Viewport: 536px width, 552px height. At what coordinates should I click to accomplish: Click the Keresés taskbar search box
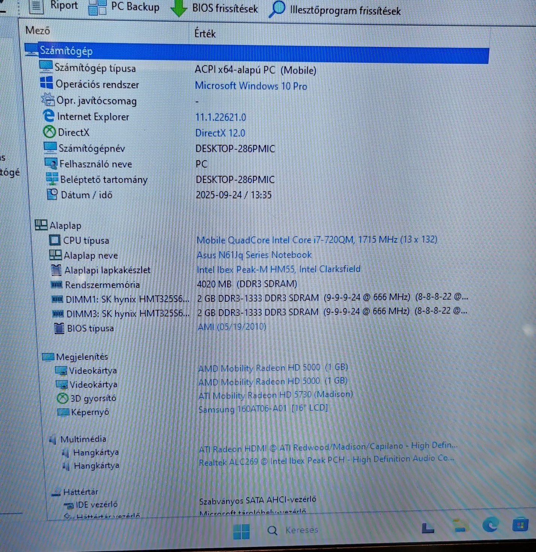coord(294,530)
